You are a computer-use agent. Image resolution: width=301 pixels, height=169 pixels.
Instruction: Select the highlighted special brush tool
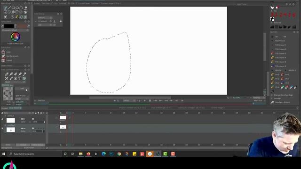coord(24,78)
